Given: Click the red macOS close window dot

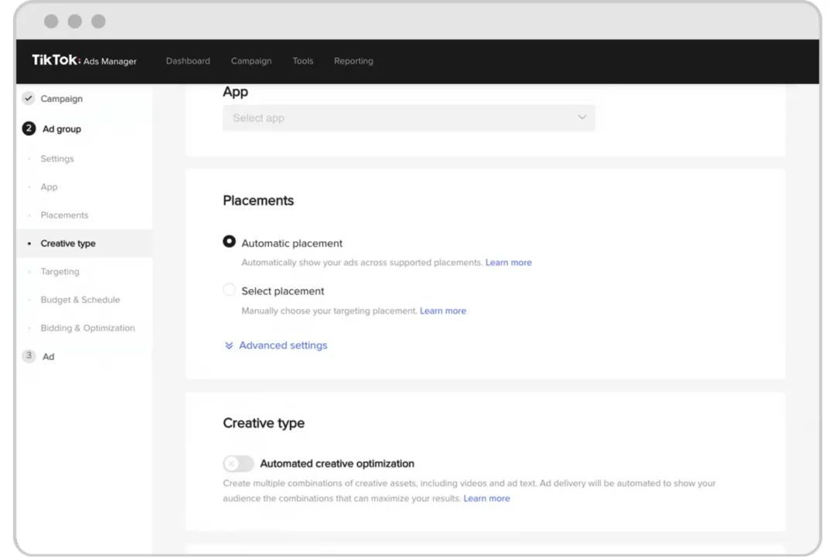Looking at the screenshot, I should click(51, 21).
